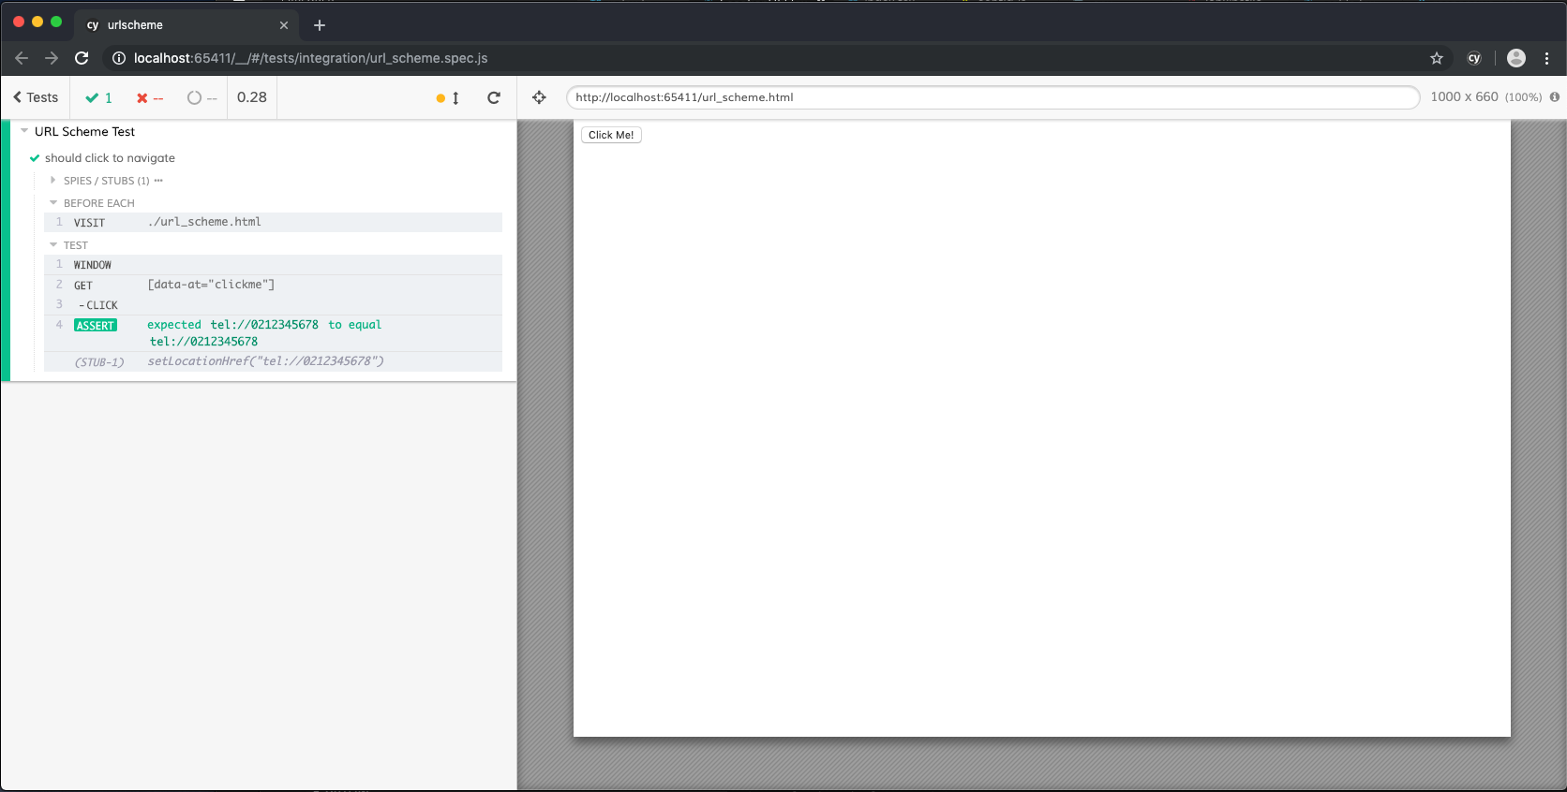Select the GET data-at clickme command
The width and height of the screenshot is (1567, 792).
tap(273, 285)
